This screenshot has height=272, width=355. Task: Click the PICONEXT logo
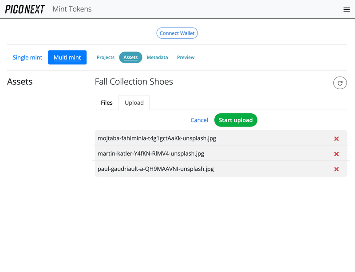click(25, 9)
